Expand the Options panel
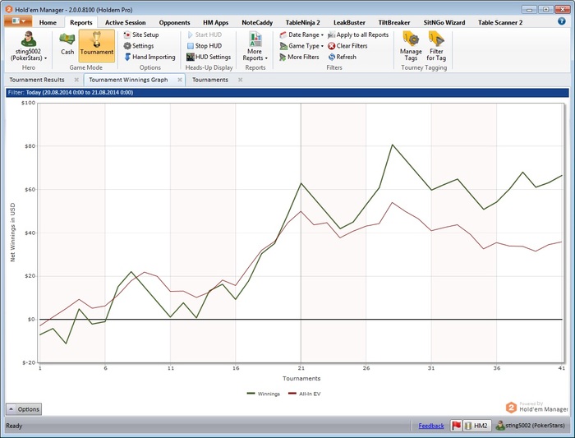The height and width of the screenshot is (438, 575). coord(24,409)
